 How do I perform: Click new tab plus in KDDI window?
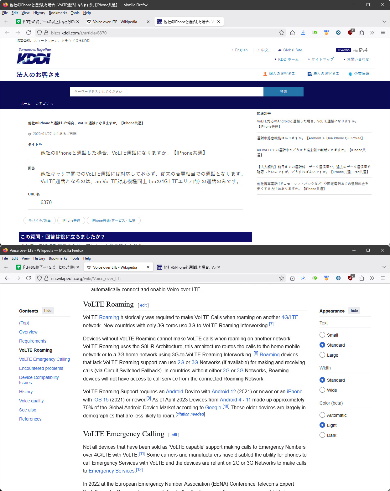point(6,22)
